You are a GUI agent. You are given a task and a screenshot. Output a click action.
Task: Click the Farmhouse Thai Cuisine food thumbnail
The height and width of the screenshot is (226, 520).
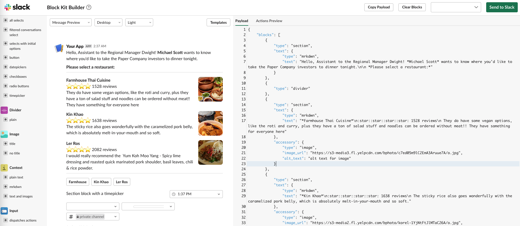pos(211,89)
